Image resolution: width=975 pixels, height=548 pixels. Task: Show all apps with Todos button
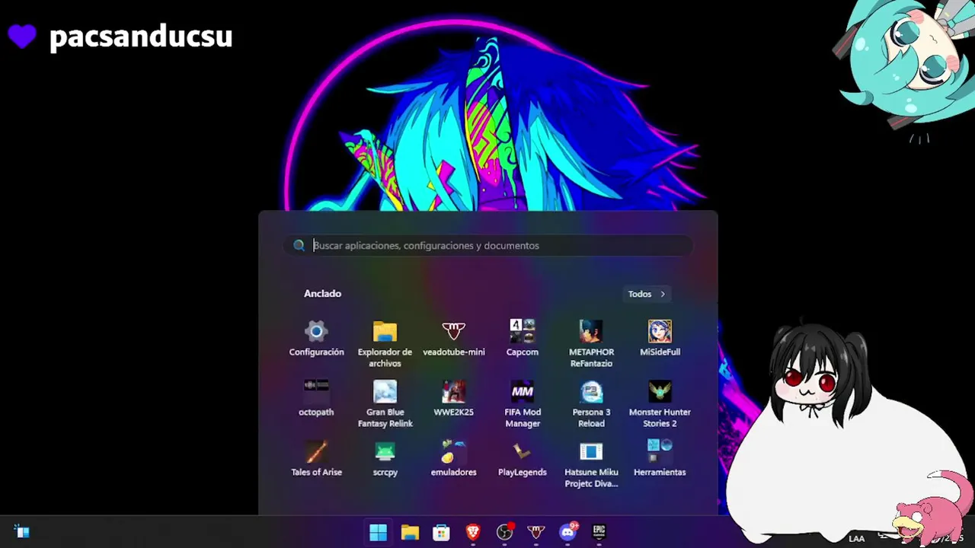(647, 294)
